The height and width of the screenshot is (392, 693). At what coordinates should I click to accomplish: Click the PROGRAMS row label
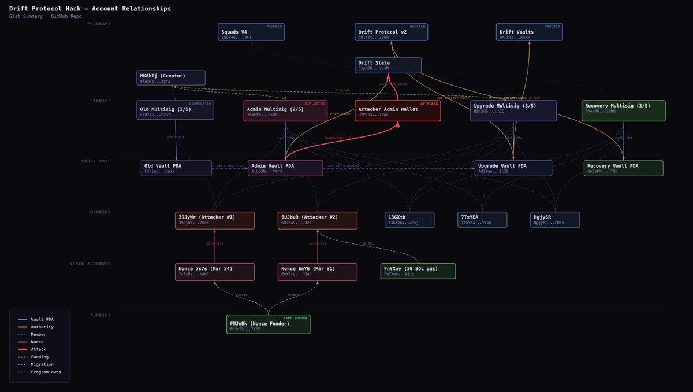[99, 24]
